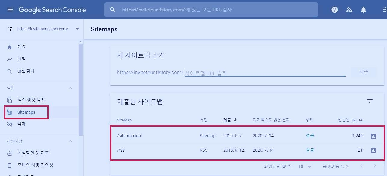Click the home icon beside 개요
The height and width of the screenshot is (176, 387).
tap(10, 47)
